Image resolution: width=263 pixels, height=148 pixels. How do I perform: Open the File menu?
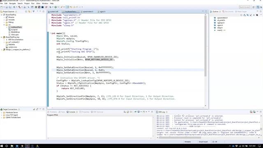(x=1, y=3)
